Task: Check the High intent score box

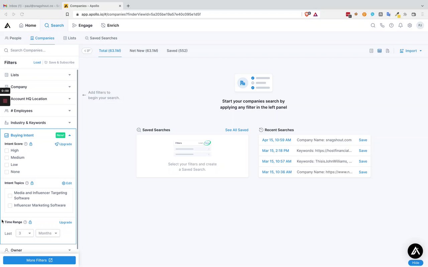Action: click(7, 151)
